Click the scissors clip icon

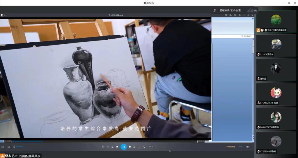(134, 147)
